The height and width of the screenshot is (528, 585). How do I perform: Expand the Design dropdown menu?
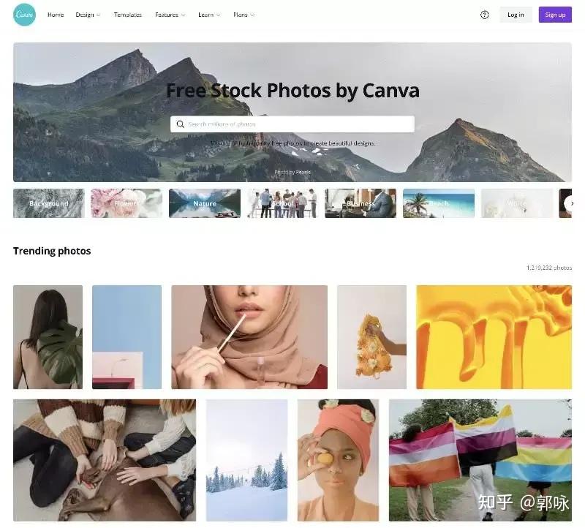click(88, 15)
